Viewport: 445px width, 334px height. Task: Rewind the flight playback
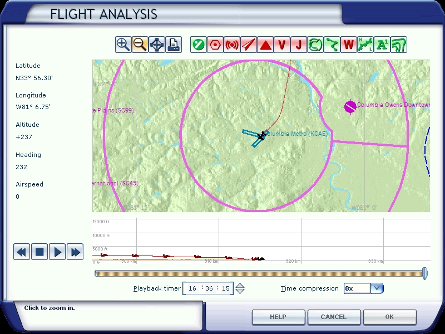point(22,252)
